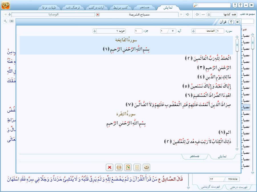Select the top نمایش tab

tap(168, 7)
